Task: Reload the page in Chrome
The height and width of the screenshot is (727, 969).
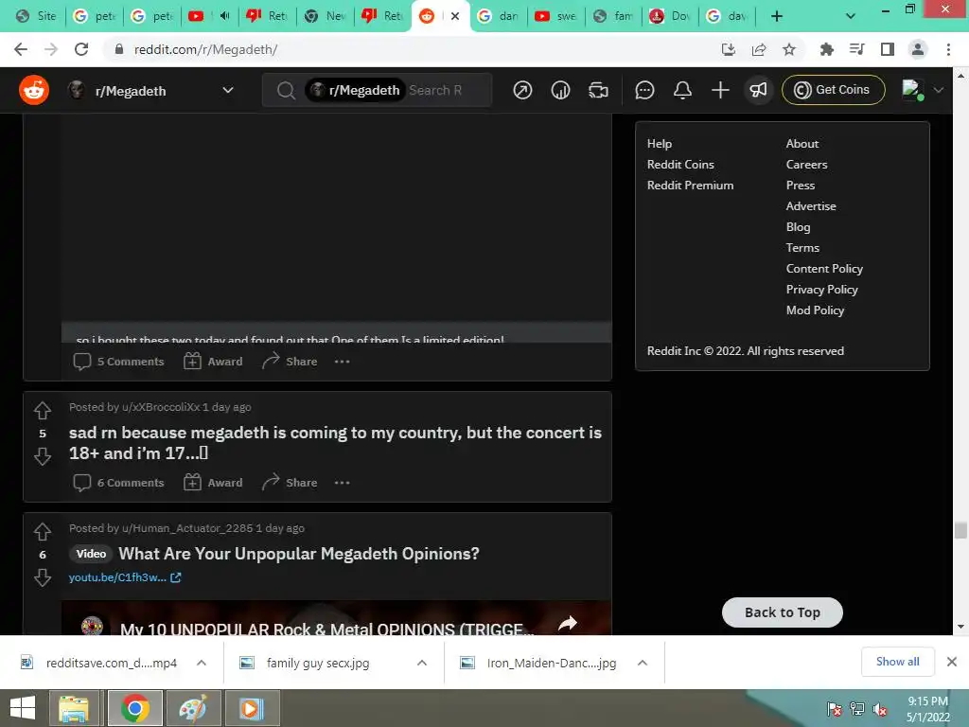Action: pos(81,49)
